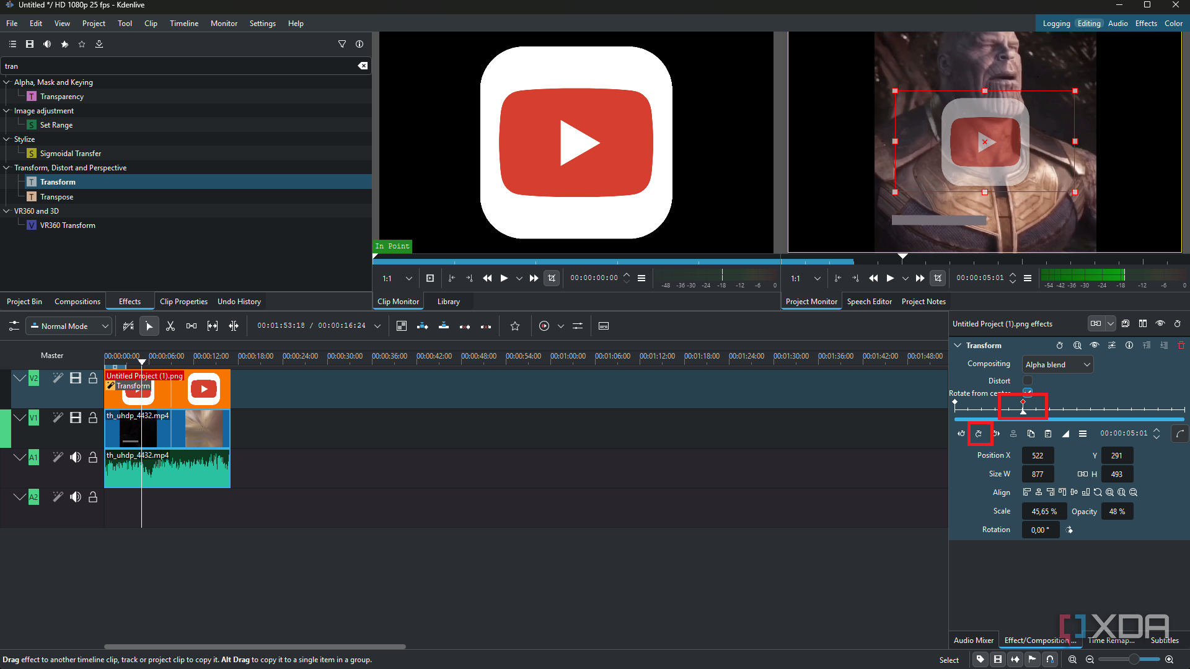The image size is (1190, 669).
Task: Click the timeline zoom slider
Action: tap(1129, 659)
